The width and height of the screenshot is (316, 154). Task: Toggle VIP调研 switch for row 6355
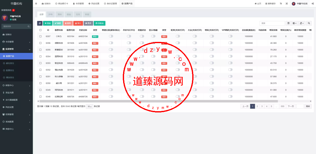[230, 50]
